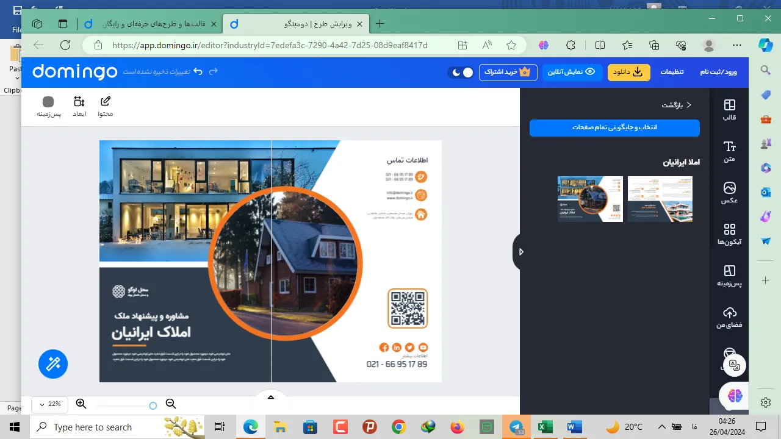781x439 pixels.
Task: Select the 021 - 66 95 17 89 phone text
Action: 397,364
